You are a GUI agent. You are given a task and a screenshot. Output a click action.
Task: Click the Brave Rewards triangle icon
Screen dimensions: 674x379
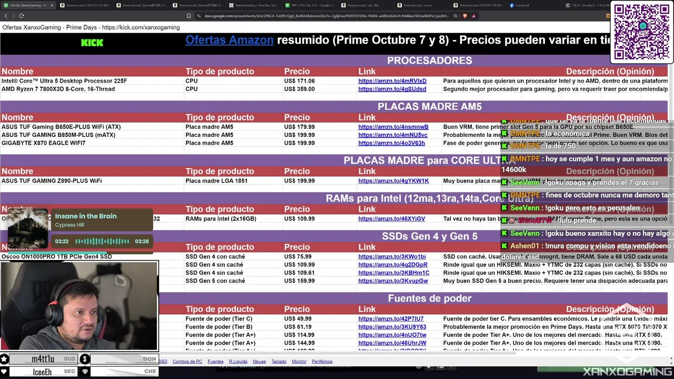click(x=473, y=16)
